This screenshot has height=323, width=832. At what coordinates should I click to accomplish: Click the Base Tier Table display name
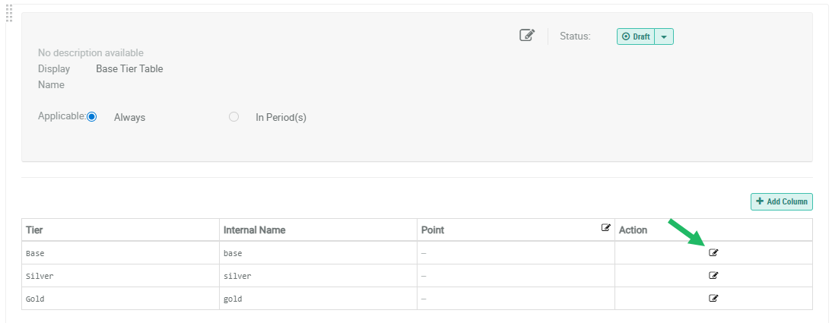pyautogui.click(x=129, y=69)
